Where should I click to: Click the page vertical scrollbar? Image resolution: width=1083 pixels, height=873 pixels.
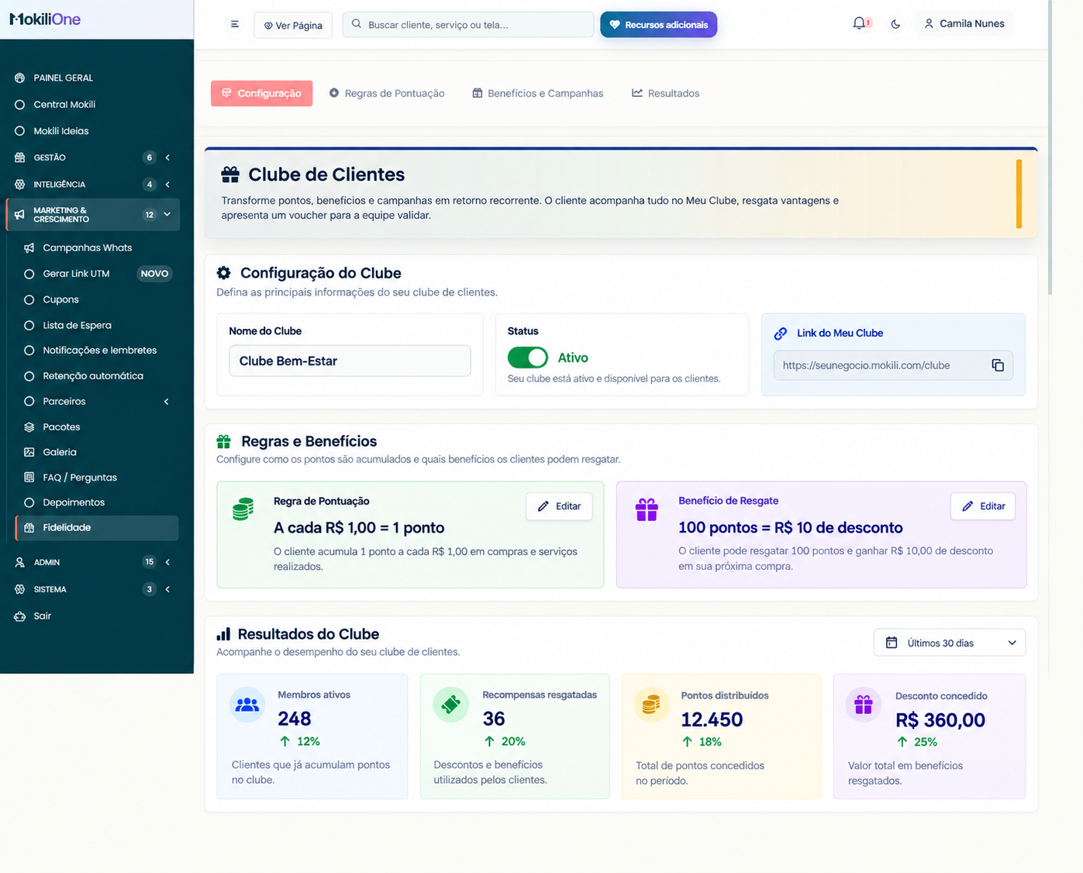point(1050,147)
